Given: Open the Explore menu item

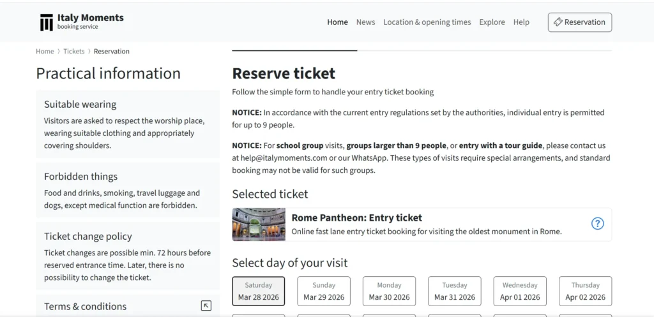Looking at the screenshot, I should point(492,22).
